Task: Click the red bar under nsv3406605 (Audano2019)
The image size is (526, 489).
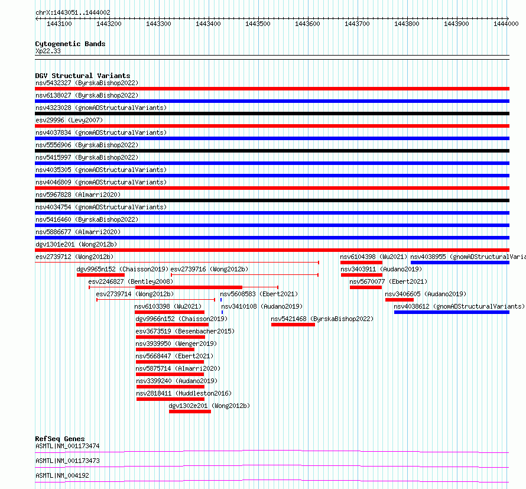Action: pos(399,300)
